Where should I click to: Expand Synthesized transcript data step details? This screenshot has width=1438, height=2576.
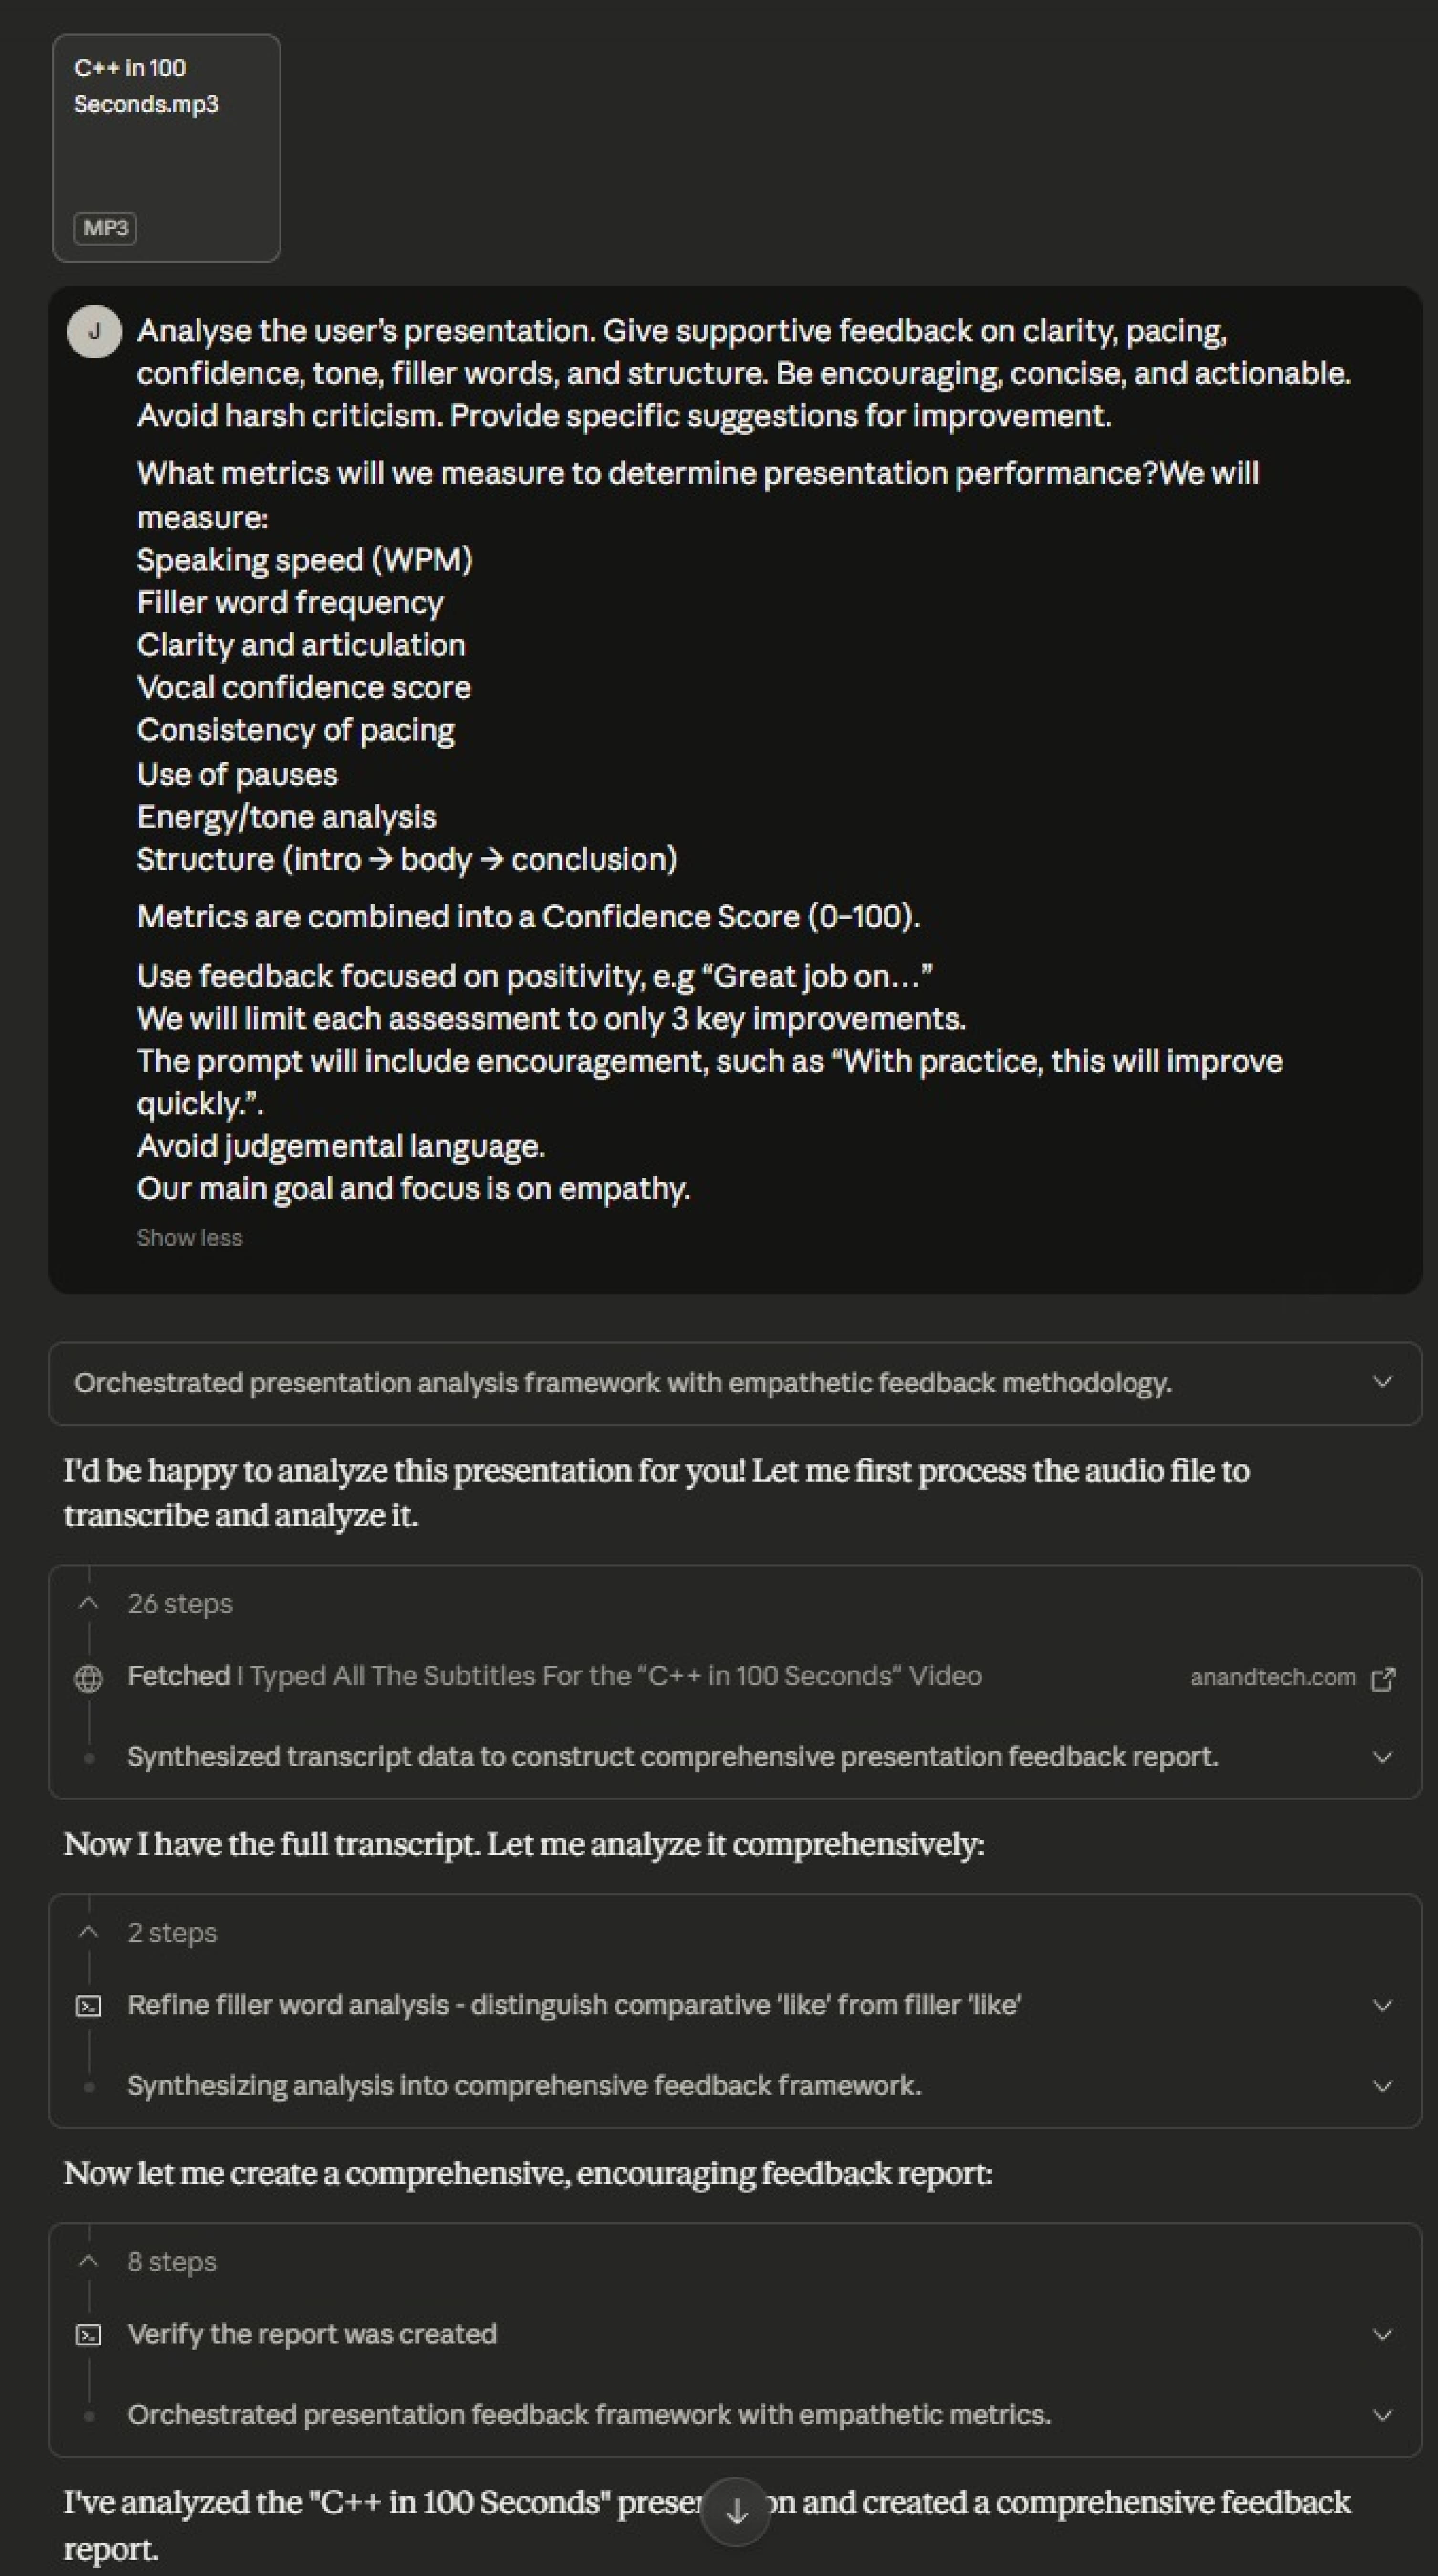[x=1382, y=1756]
